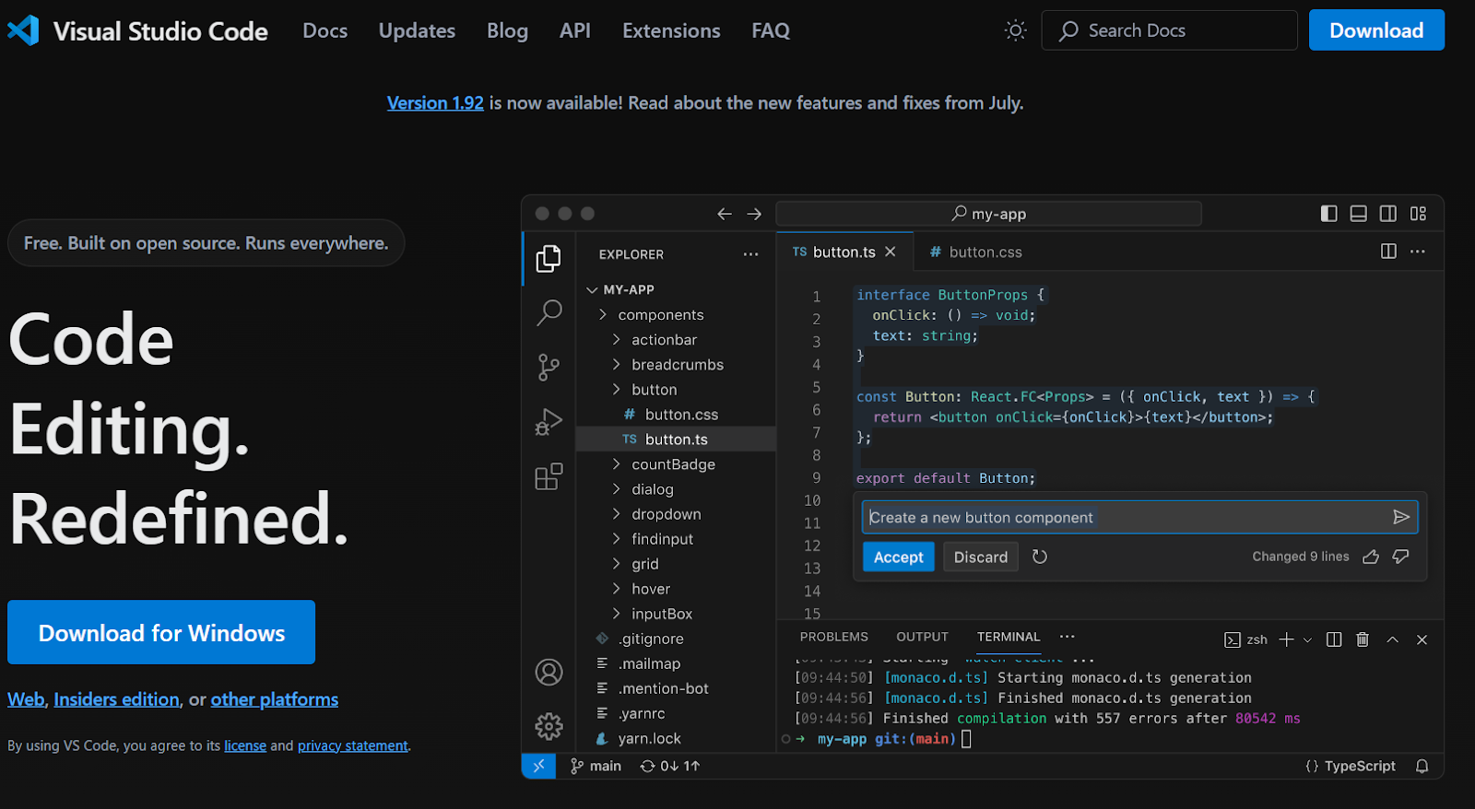
Task: Open the Accounts icon in activity bar
Action: tap(549, 673)
